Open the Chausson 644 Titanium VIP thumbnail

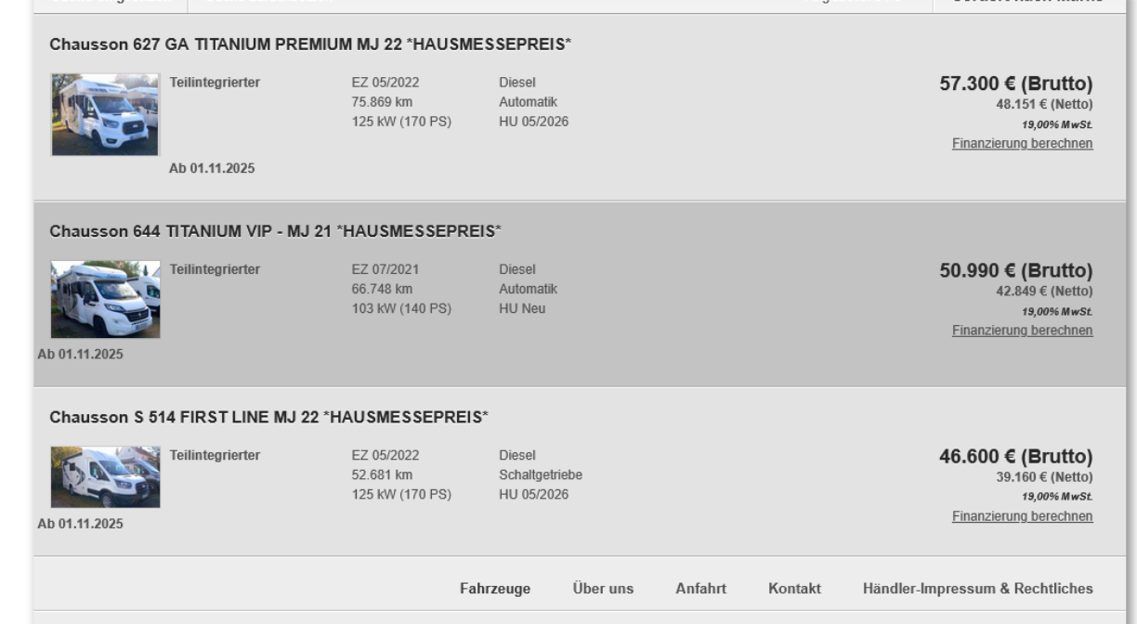tap(105, 299)
